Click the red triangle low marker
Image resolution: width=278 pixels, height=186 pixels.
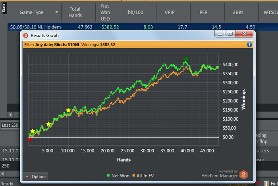point(30,140)
